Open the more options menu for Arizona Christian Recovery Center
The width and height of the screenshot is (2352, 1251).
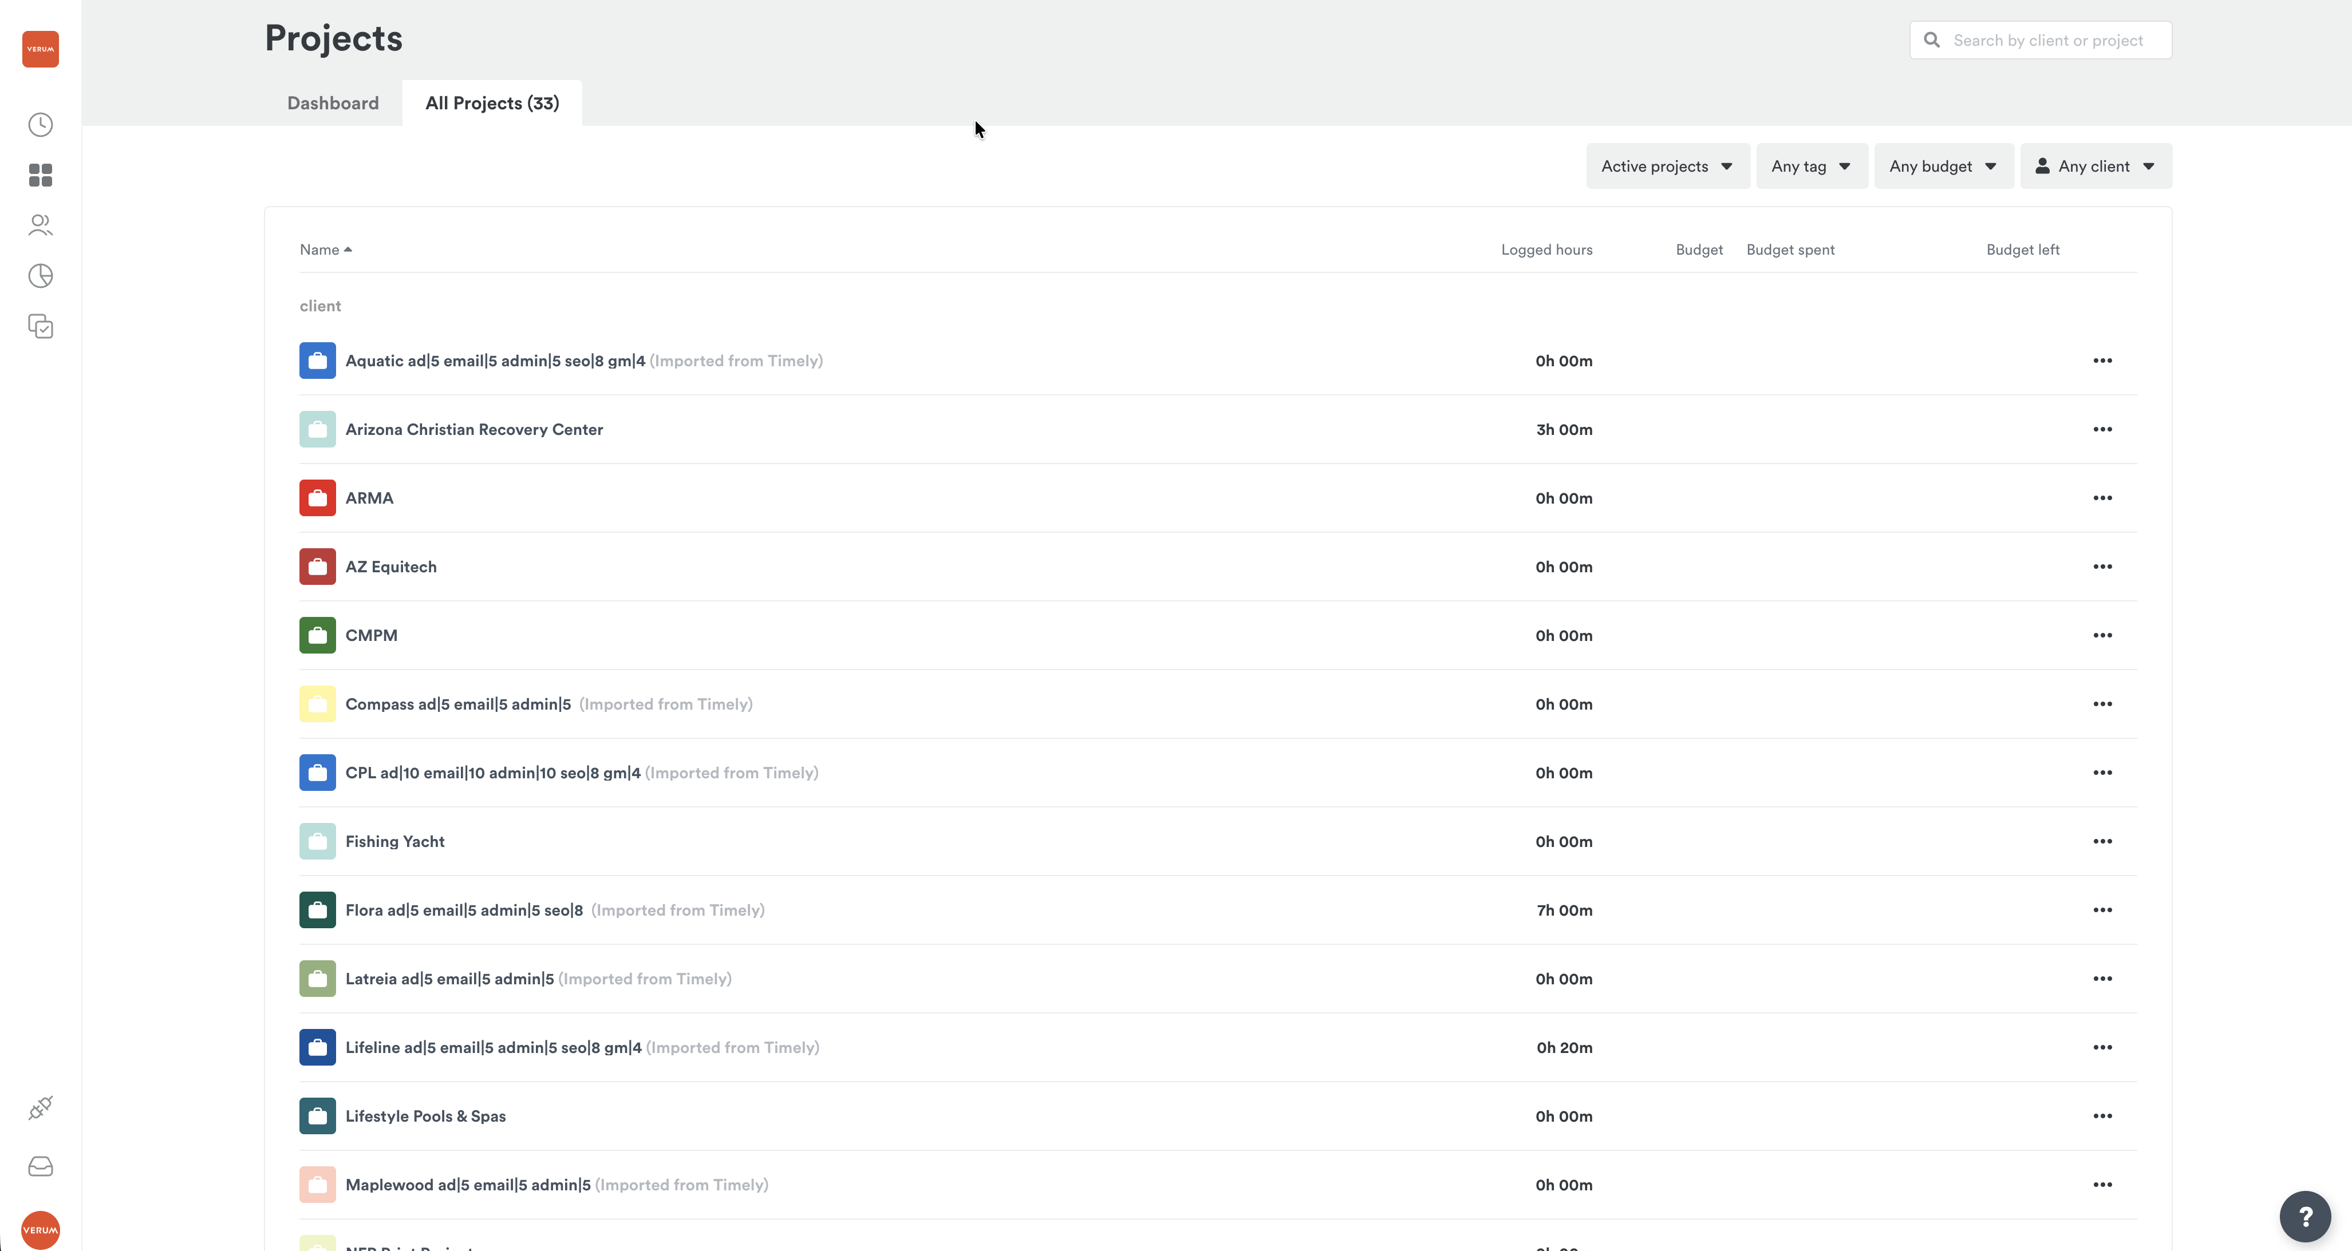tap(2103, 429)
